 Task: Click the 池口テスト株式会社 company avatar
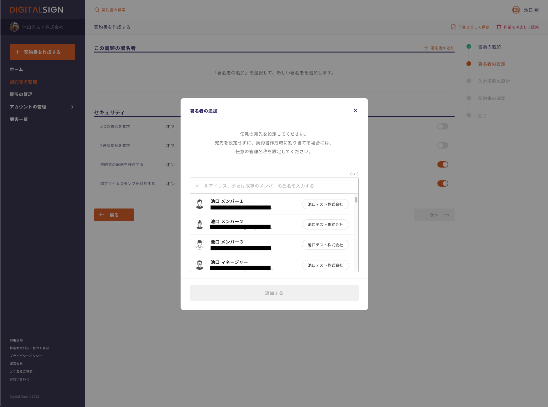pyautogui.click(x=14, y=27)
